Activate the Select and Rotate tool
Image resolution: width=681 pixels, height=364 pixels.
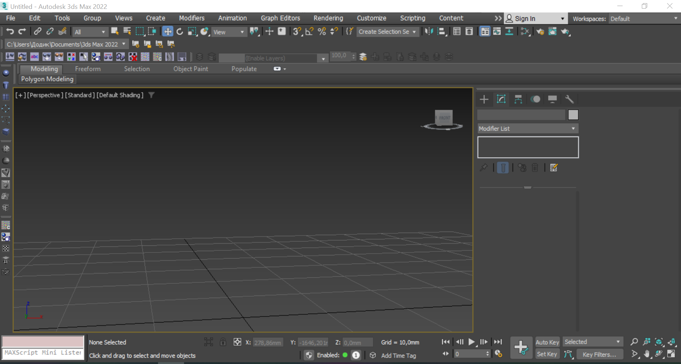[180, 32]
